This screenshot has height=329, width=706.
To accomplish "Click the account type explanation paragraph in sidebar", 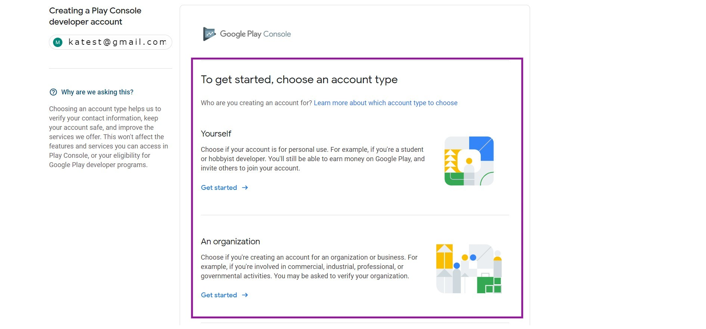I will pos(108,137).
